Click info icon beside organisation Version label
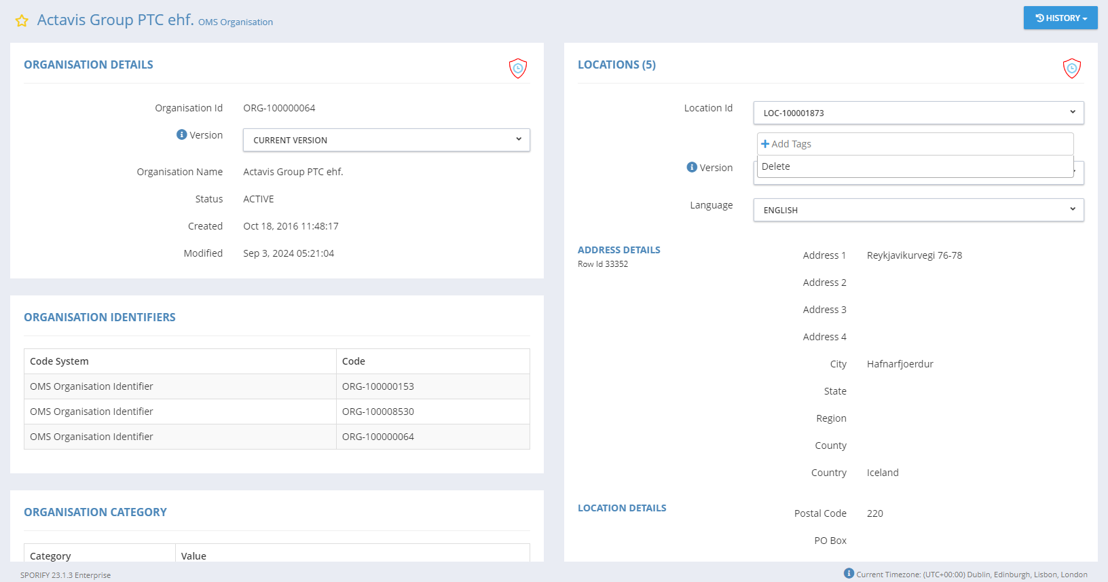The height and width of the screenshot is (582, 1108). (181, 134)
